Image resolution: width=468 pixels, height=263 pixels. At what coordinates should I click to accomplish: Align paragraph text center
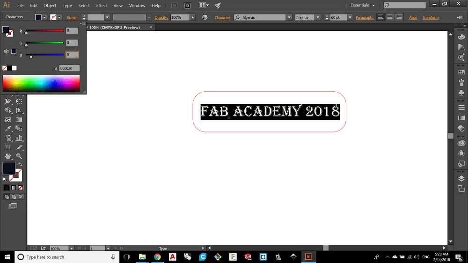[390, 17]
